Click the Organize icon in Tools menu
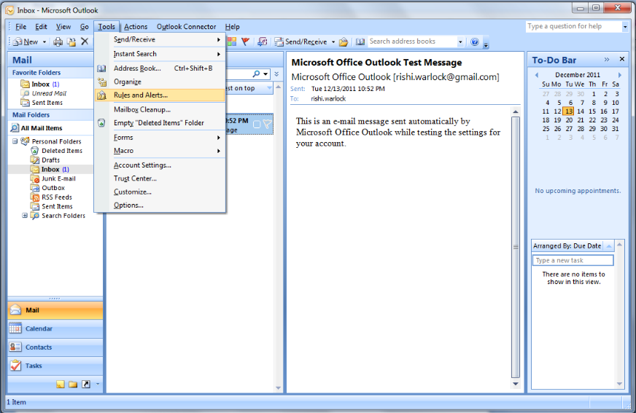The height and width of the screenshot is (413, 636). [x=101, y=82]
